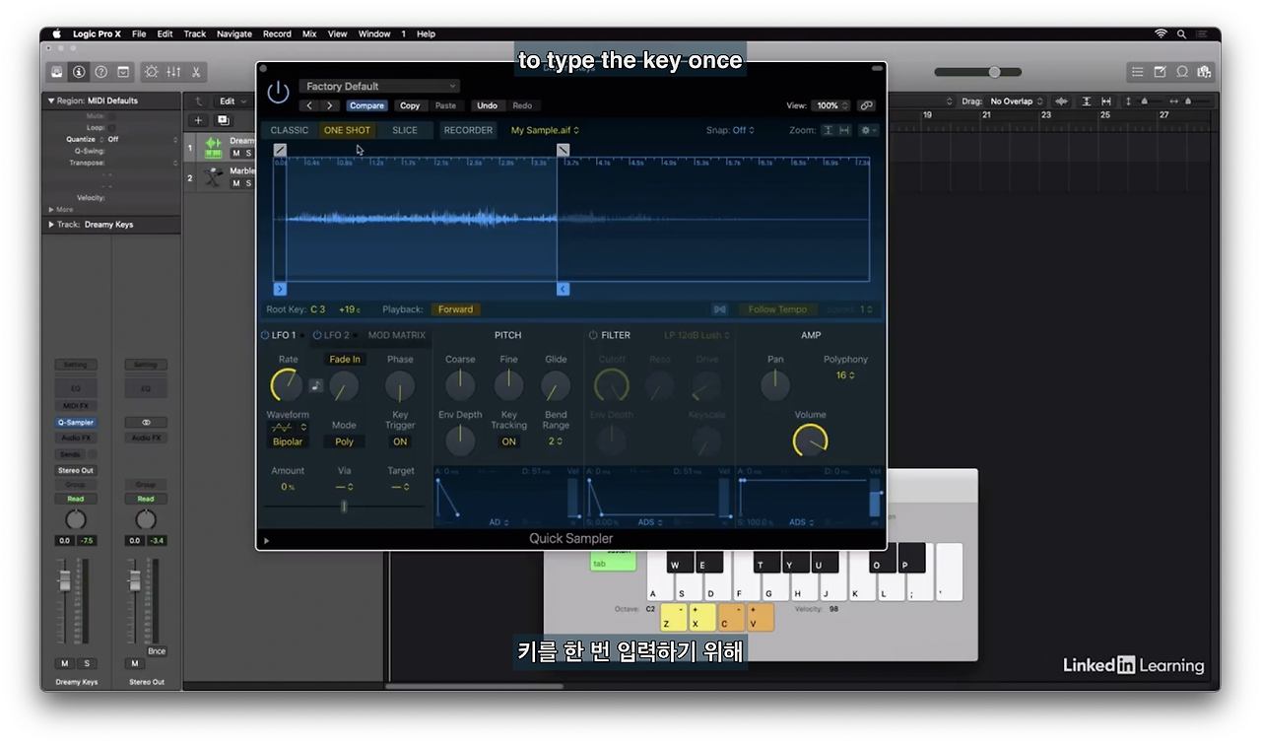Viewport: 1261px width, 745px height.
Task: Click the fade-out marker at waveform middle
Action: coord(564,150)
